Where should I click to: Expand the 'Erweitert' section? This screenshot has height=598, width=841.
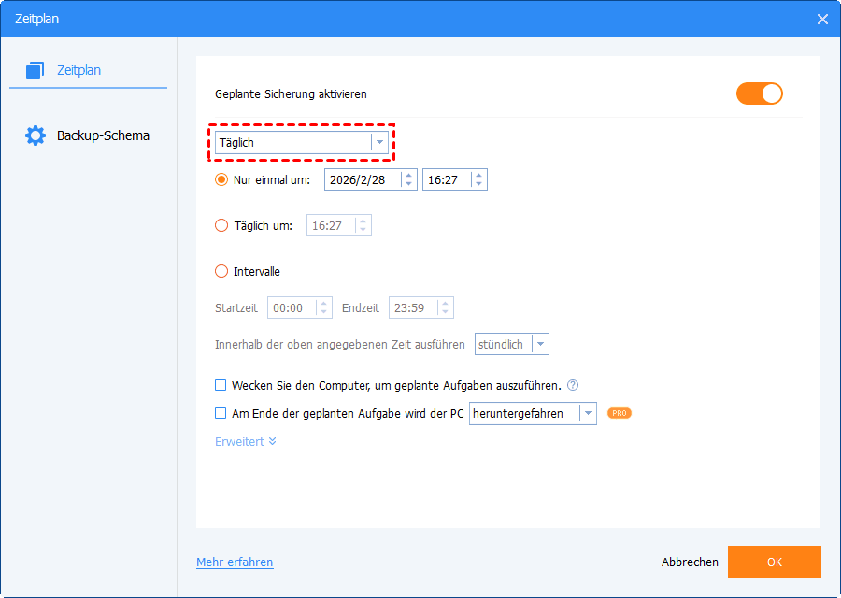(246, 441)
